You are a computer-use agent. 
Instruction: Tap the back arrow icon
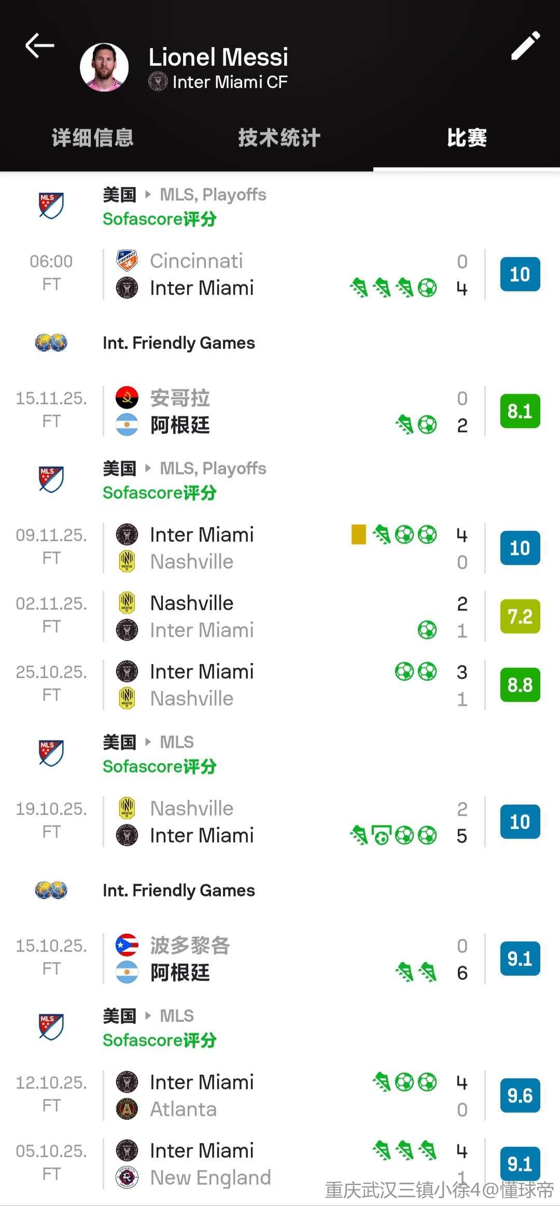pos(40,46)
